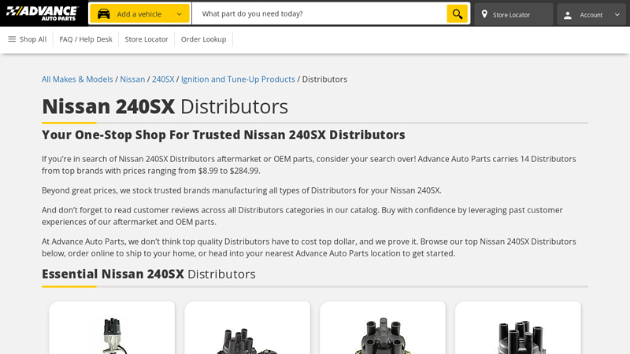Click the Account person icon

[x=568, y=15]
